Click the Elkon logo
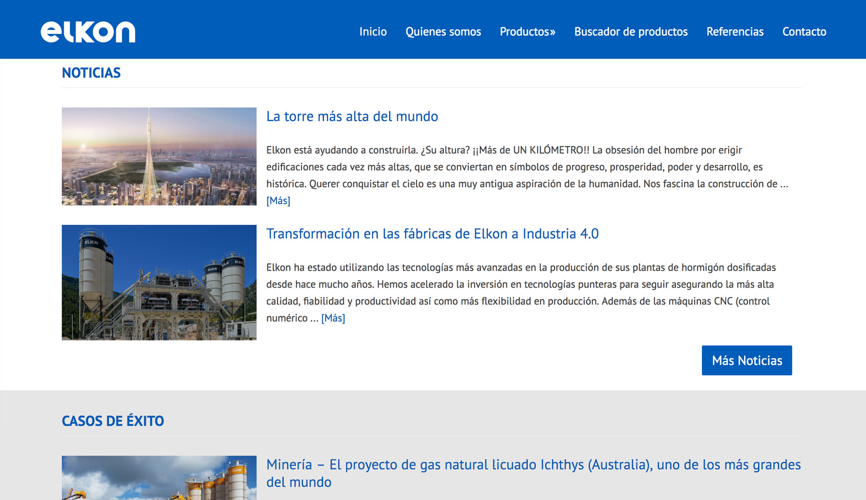866x500 pixels. coord(88,32)
